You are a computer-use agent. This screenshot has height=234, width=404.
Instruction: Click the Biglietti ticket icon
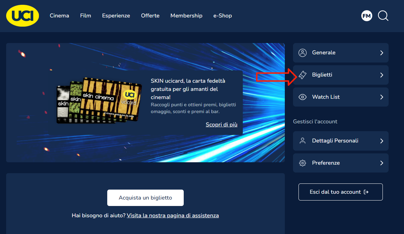coord(303,75)
